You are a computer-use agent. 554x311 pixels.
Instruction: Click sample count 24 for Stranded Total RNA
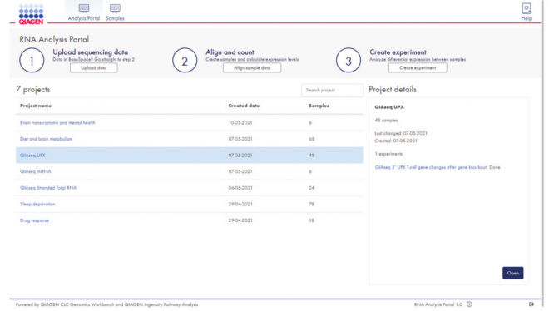click(x=312, y=188)
